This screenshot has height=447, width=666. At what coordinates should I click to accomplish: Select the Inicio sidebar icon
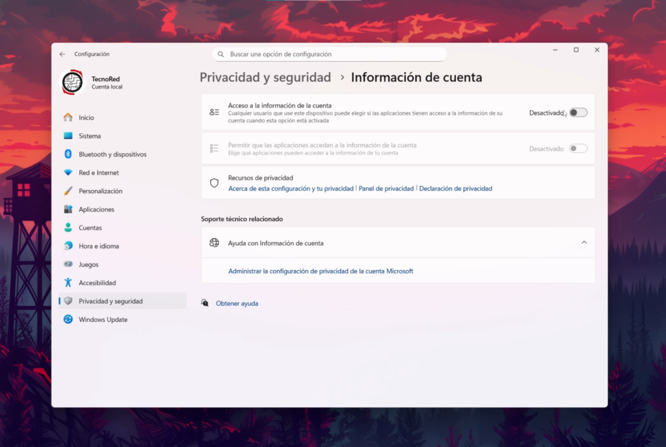70,117
